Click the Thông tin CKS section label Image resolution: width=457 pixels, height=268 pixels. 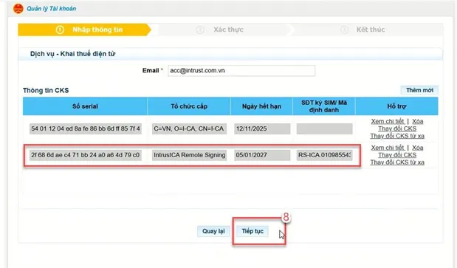(x=46, y=91)
